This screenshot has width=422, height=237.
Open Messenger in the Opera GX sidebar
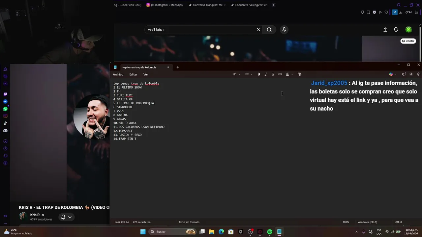click(5, 101)
